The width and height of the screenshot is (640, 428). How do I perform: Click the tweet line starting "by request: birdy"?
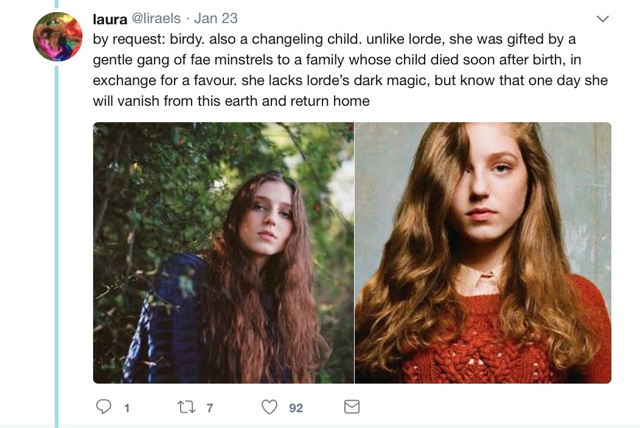tap(334, 40)
